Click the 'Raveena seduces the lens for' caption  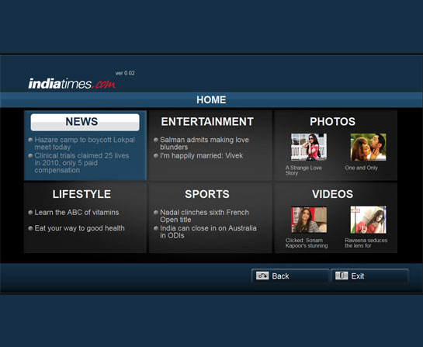click(366, 243)
